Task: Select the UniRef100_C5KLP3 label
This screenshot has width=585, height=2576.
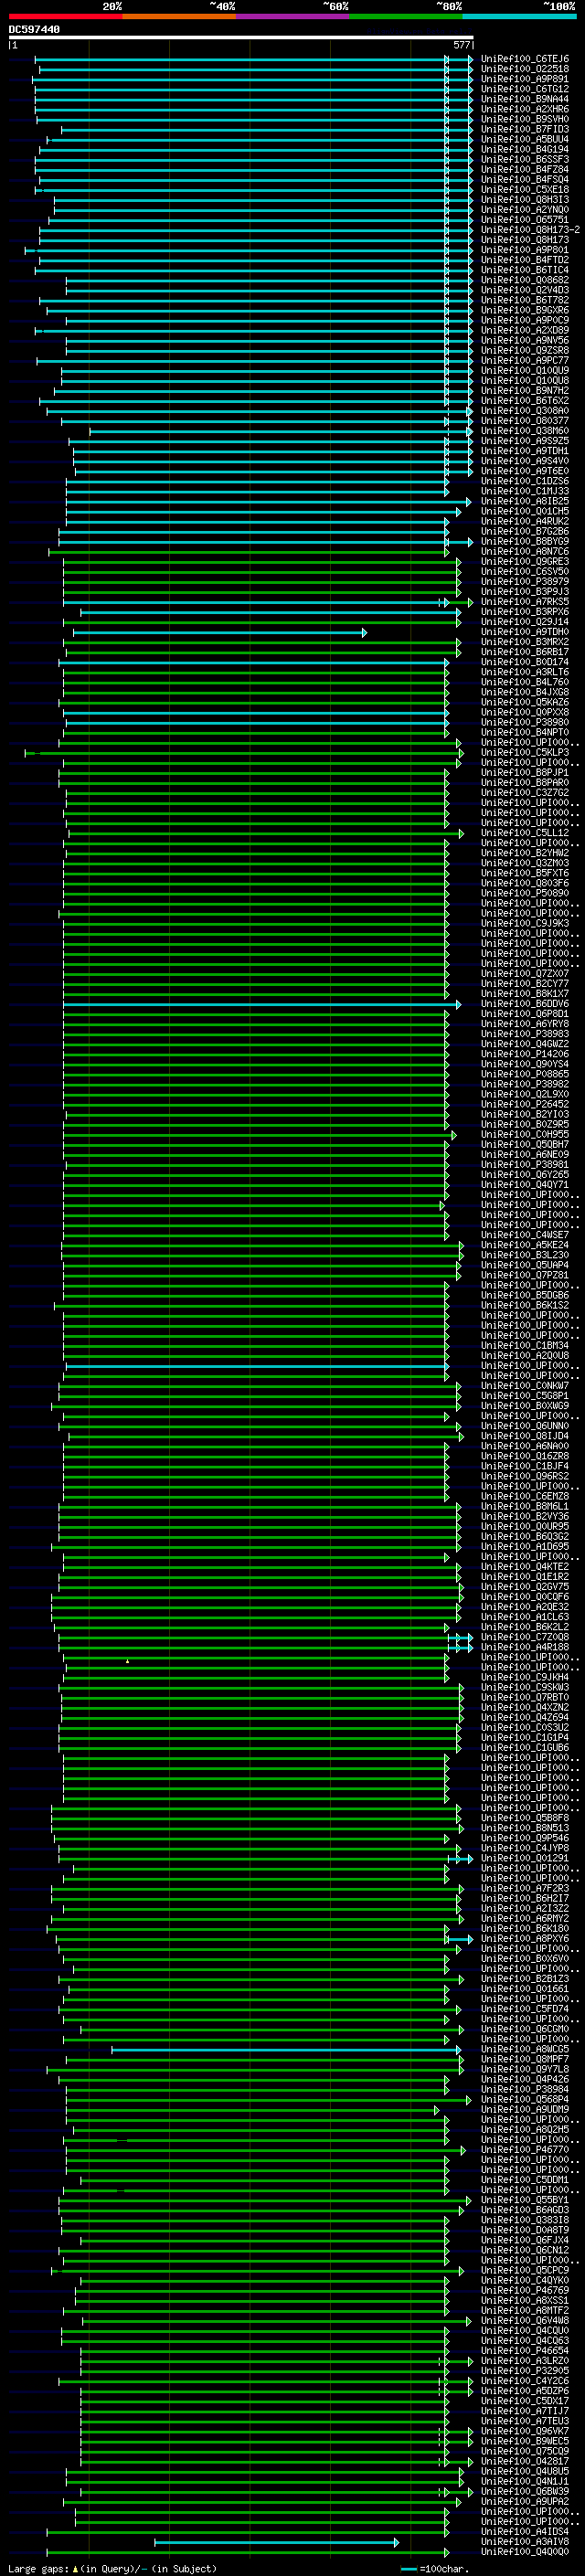Action: coord(524,753)
